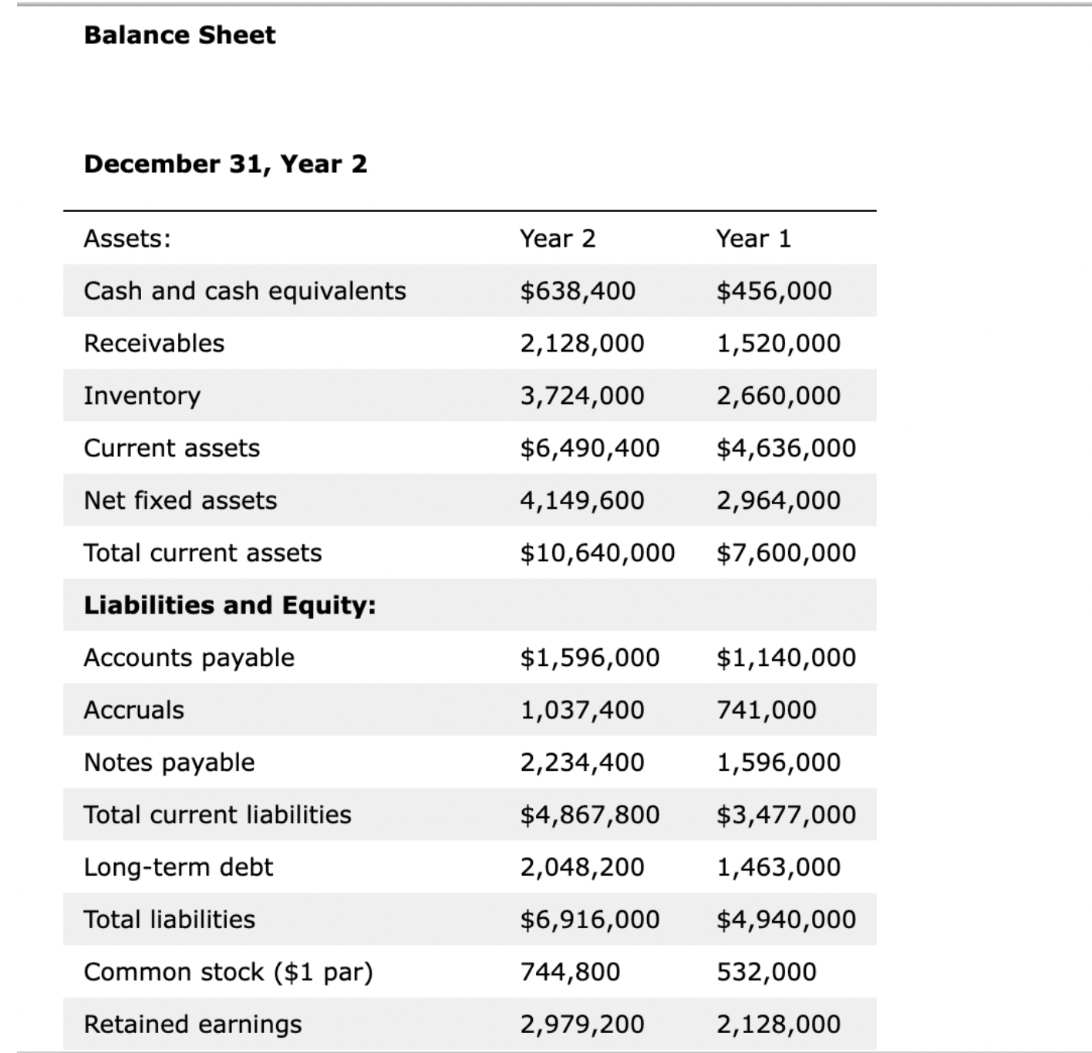Click the Assets row label
Screen dimensions: 1092x1053
click(x=126, y=238)
